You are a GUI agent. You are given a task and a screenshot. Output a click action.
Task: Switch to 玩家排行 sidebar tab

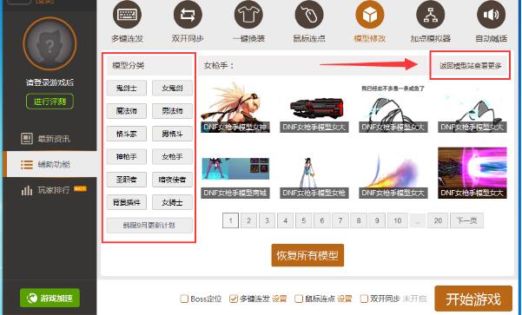pyautogui.click(x=50, y=190)
